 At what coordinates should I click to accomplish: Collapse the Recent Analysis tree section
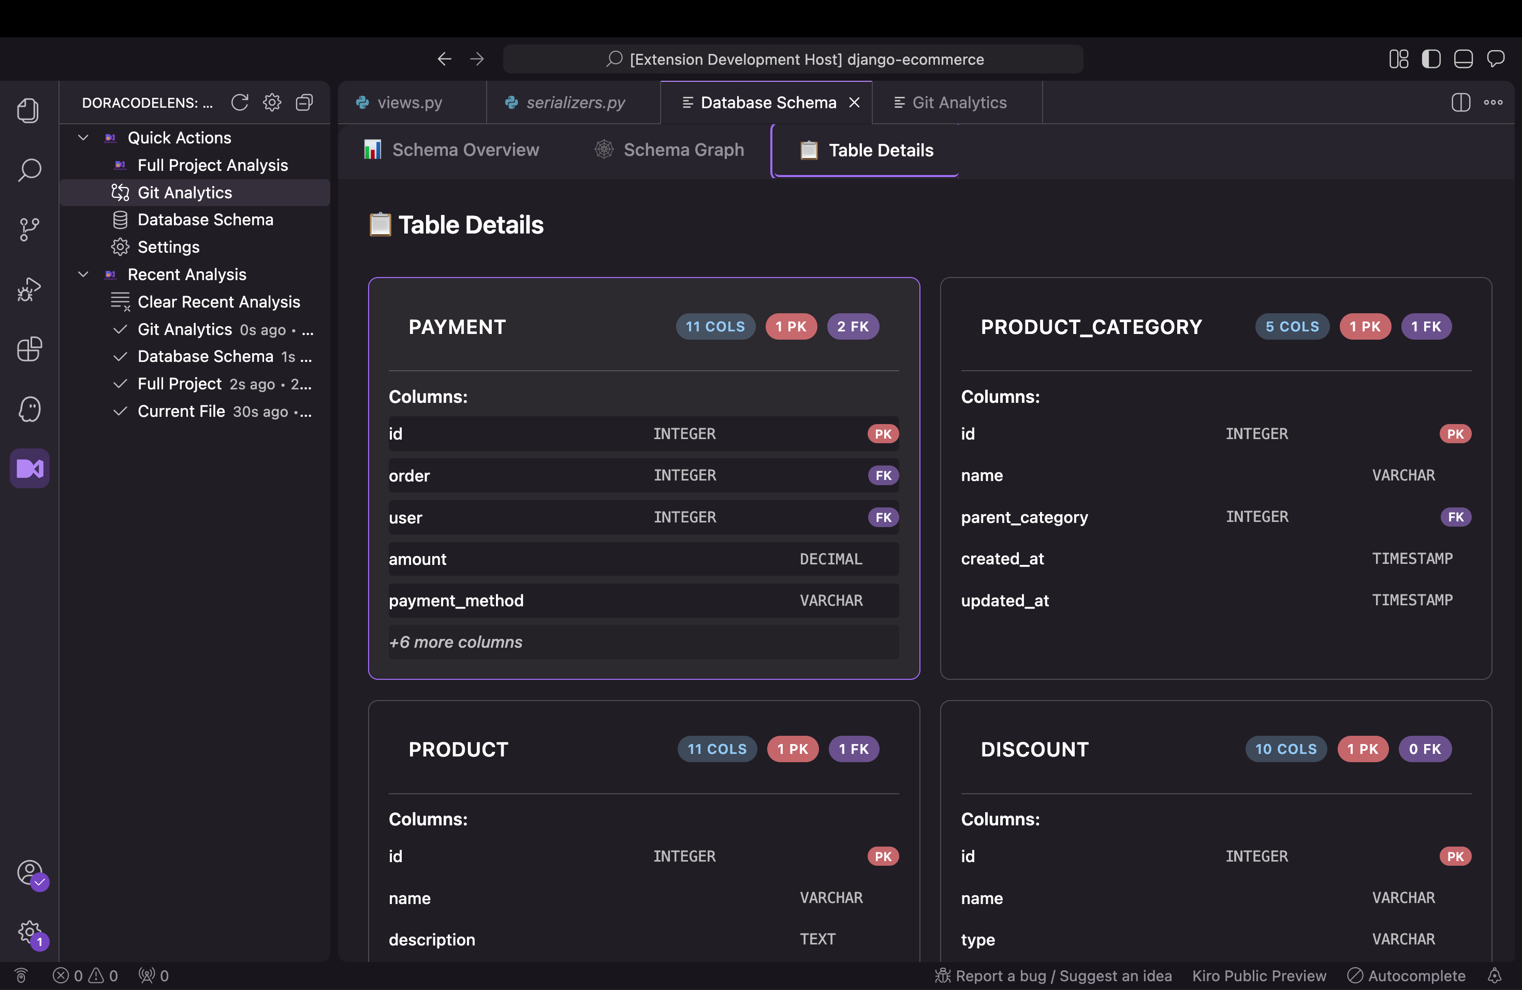tap(83, 274)
